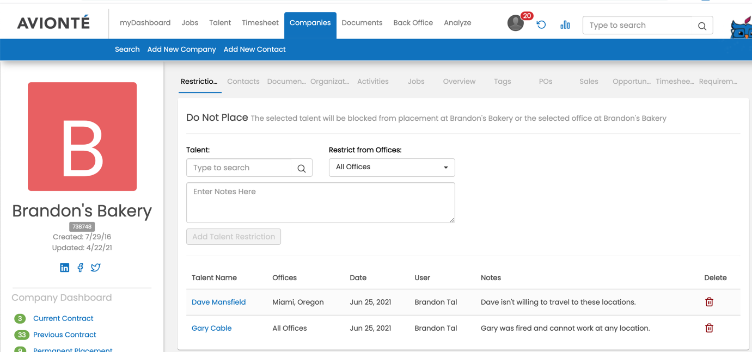The height and width of the screenshot is (352, 752).
Task: Open the Jobs main menu
Action: [x=190, y=23]
